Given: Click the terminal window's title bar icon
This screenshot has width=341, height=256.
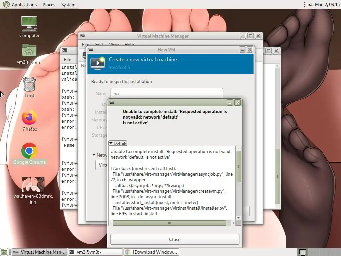Looking at the screenshot, I should click(x=65, y=51).
